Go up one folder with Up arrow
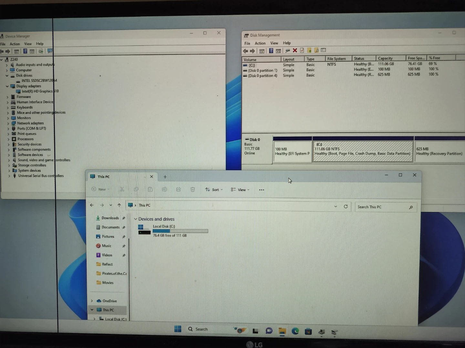465x348 pixels. 119,205
